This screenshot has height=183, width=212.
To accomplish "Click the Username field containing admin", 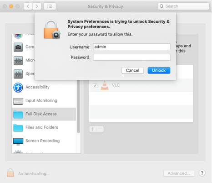I will [x=131, y=47].
